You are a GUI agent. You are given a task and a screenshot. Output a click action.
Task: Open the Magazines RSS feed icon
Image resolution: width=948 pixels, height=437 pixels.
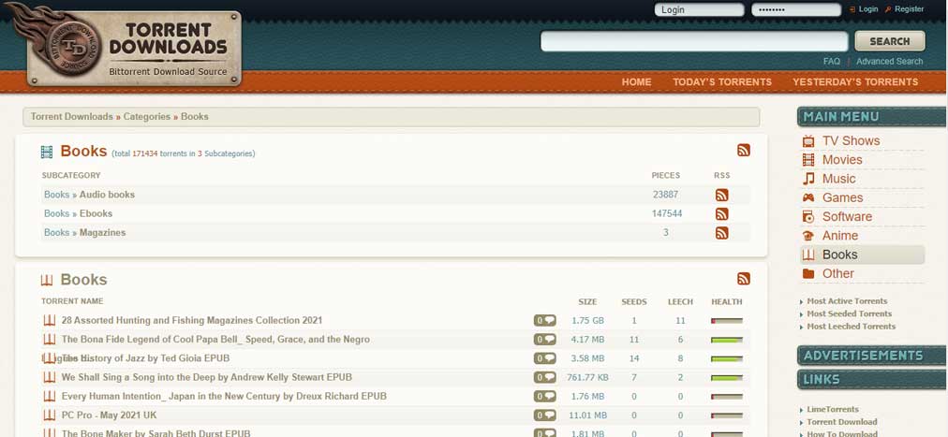(721, 233)
